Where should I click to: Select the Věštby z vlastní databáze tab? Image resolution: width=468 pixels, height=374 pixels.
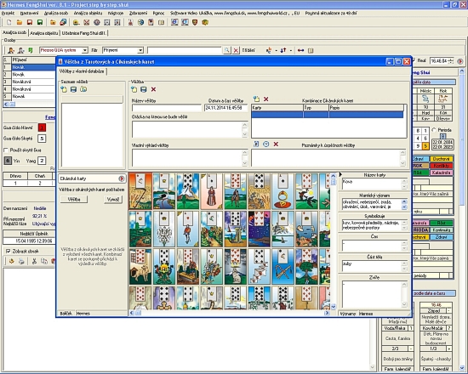click(x=82, y=71)
